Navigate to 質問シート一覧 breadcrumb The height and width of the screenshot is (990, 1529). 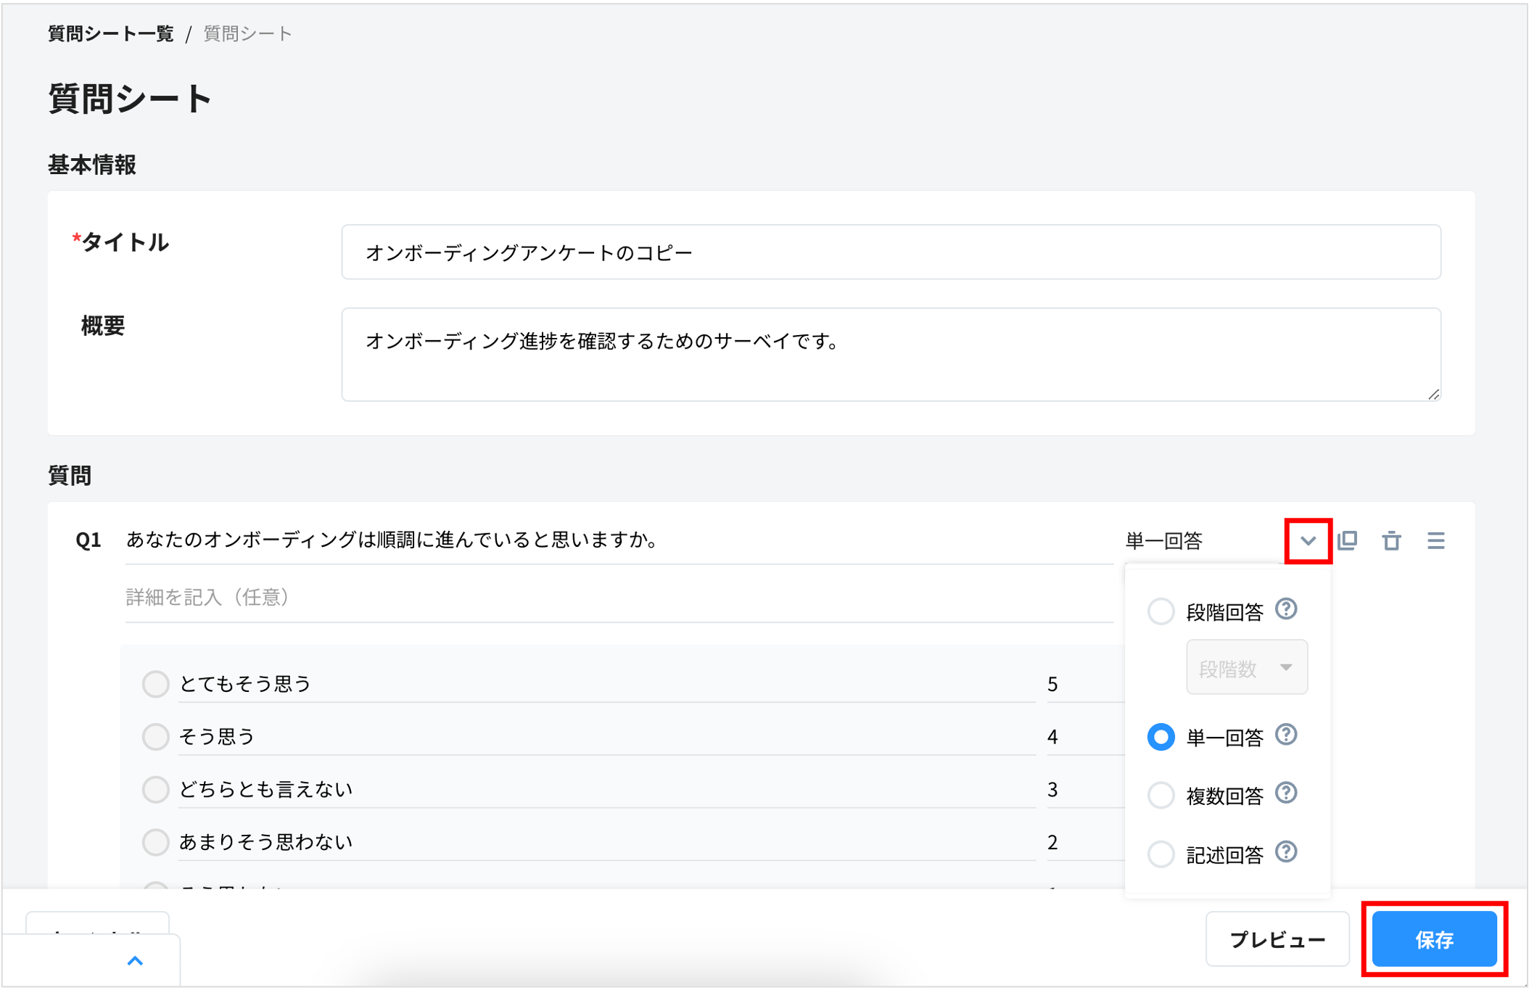pos(110,33)
